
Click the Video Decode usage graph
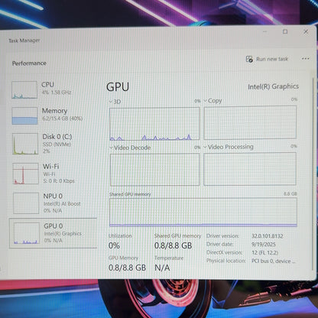click(x=155, y=170)
